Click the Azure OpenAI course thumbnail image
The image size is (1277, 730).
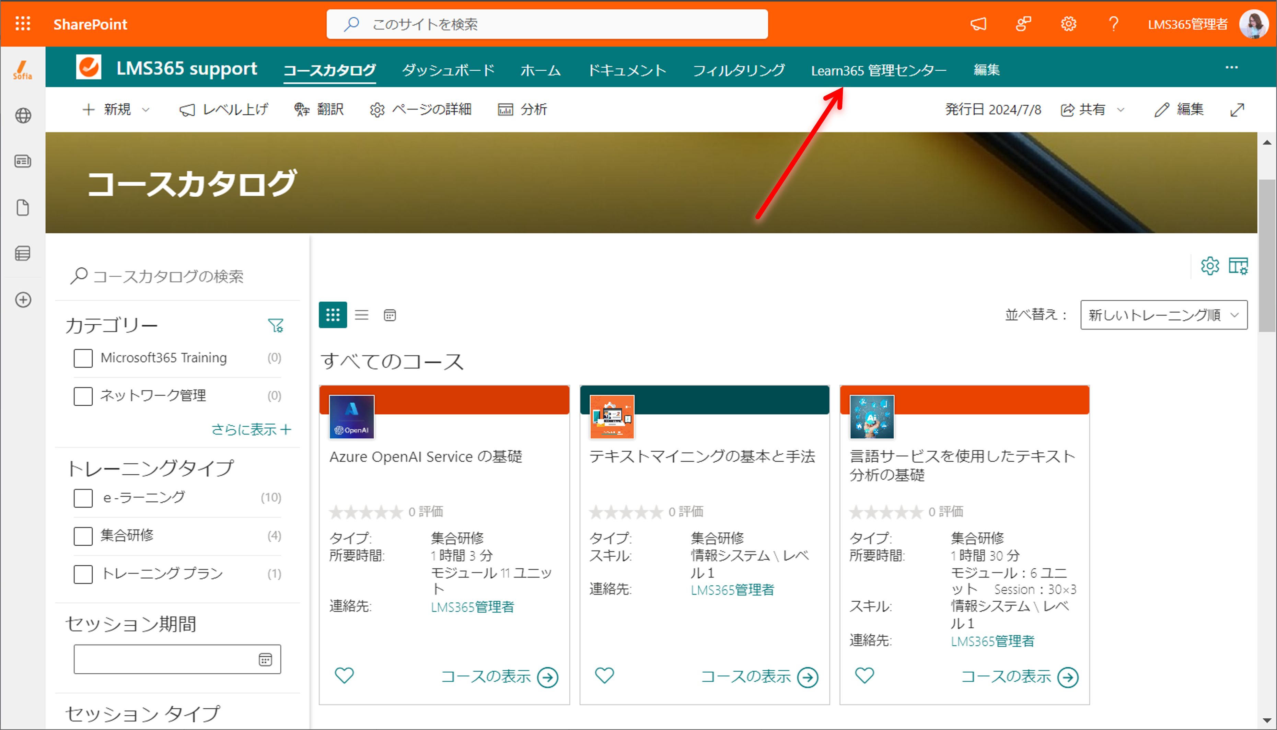pyautogui.click(x=351, y=417)
